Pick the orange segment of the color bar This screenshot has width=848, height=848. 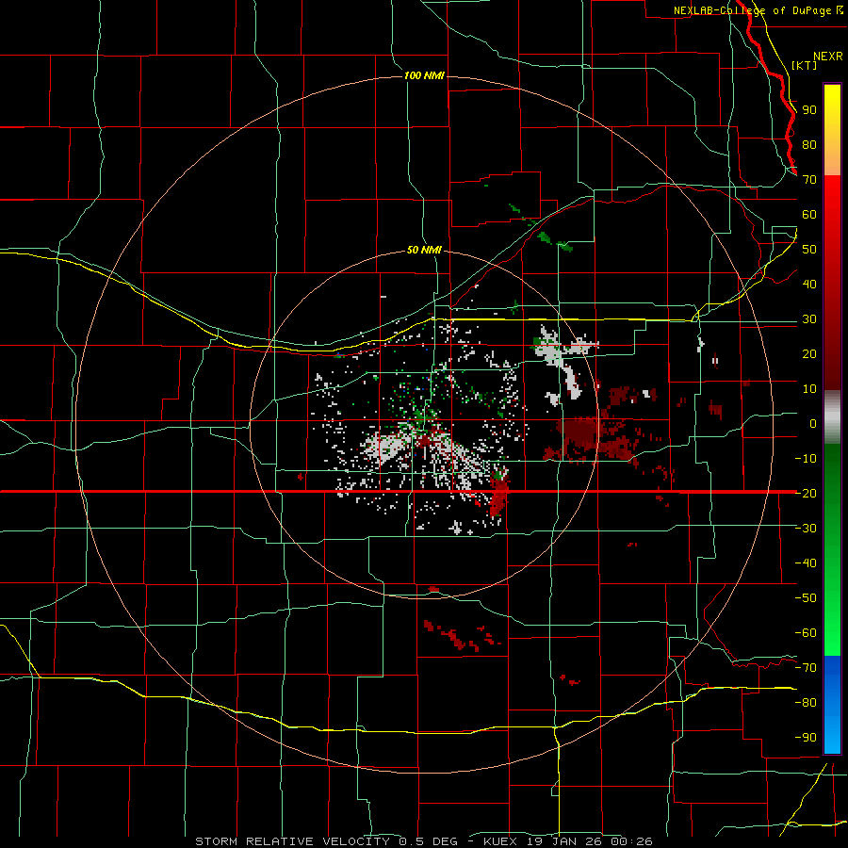832,156
